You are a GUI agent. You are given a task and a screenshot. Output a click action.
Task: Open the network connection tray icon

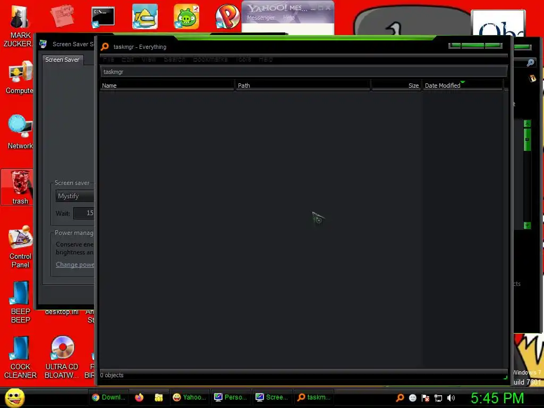(x=438, y=398)
